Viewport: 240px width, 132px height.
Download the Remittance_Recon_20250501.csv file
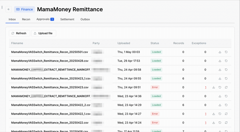(x=220, y=52)
